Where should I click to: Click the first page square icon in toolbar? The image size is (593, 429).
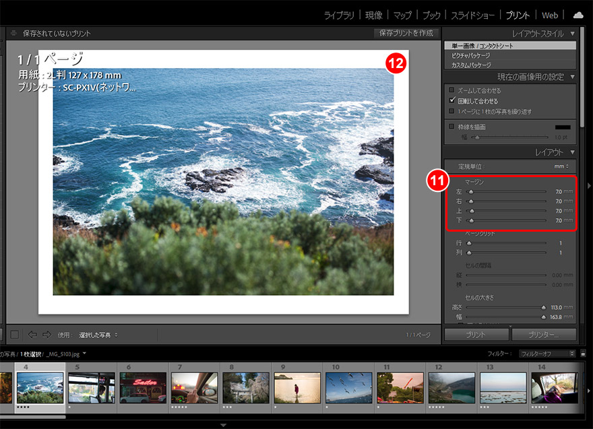(15, 334)
